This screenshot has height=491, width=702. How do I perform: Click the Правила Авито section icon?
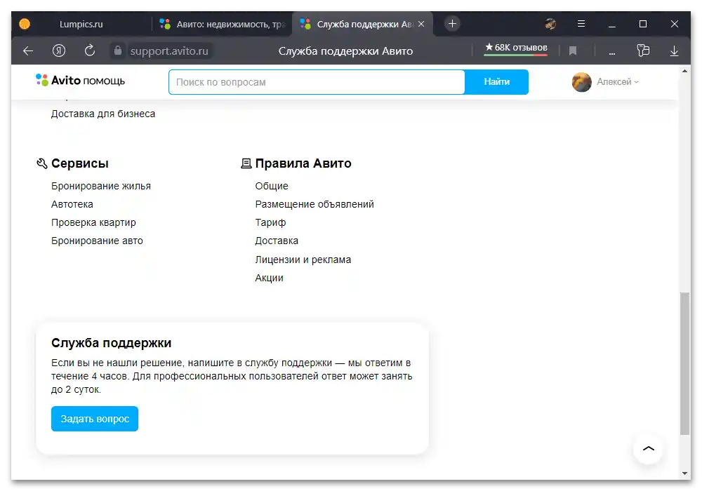[x=246, y=163]
